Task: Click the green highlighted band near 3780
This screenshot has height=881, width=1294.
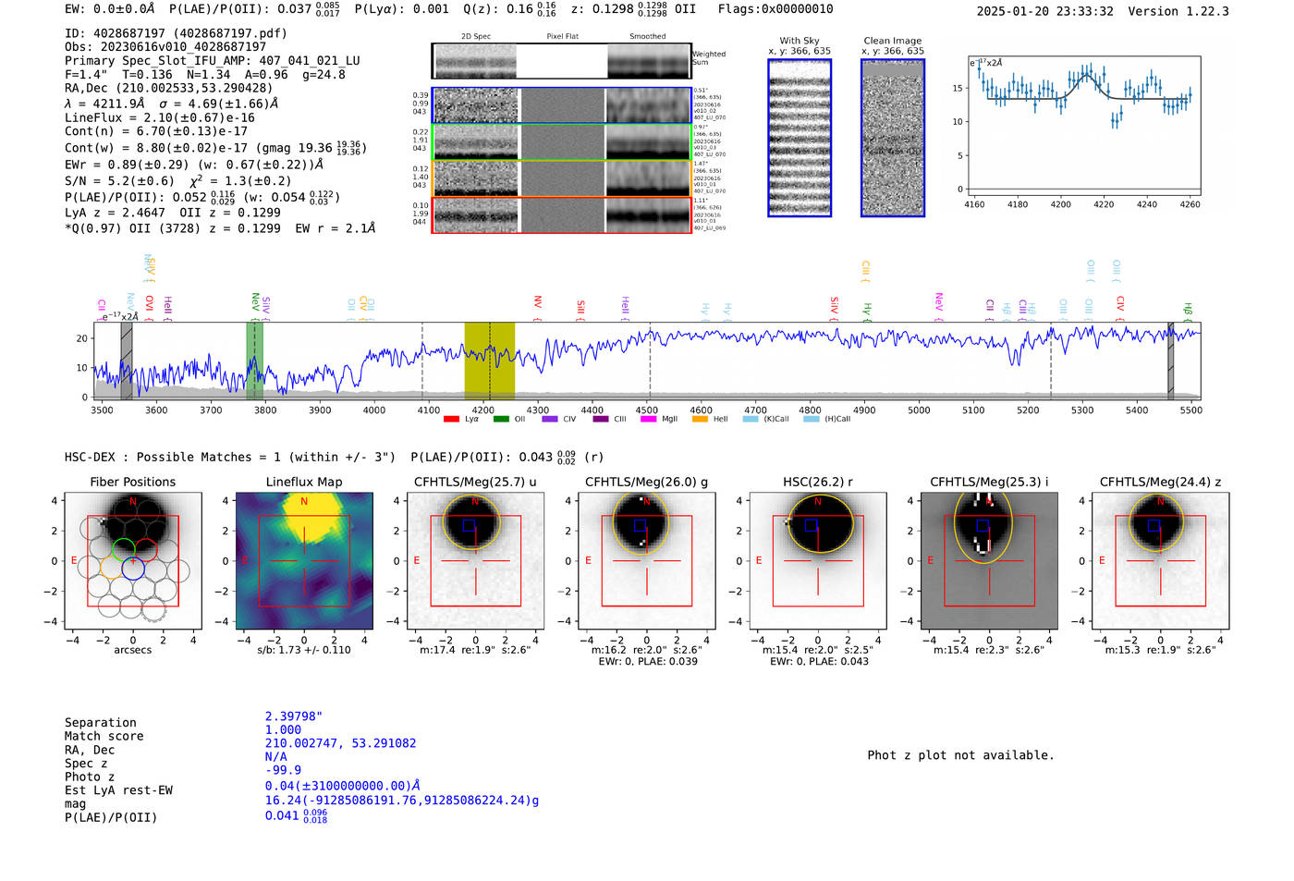Action: coord(255,361)
